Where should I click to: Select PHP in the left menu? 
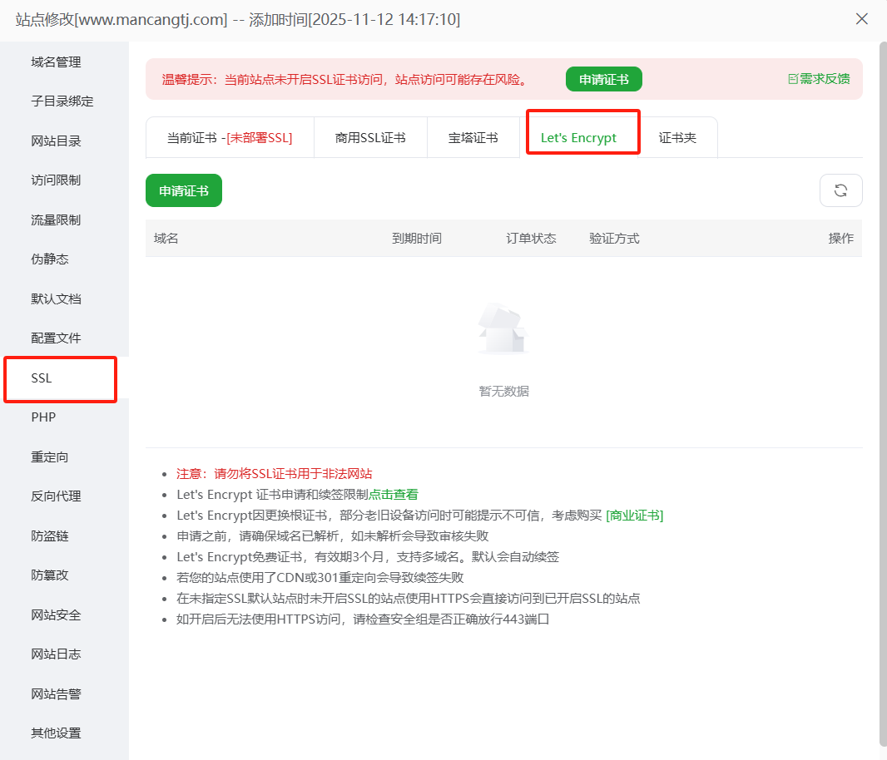tap(43, 417)
